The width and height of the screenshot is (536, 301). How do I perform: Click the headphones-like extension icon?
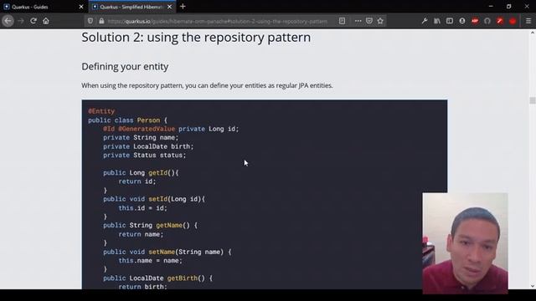click(x=487, y=21)
